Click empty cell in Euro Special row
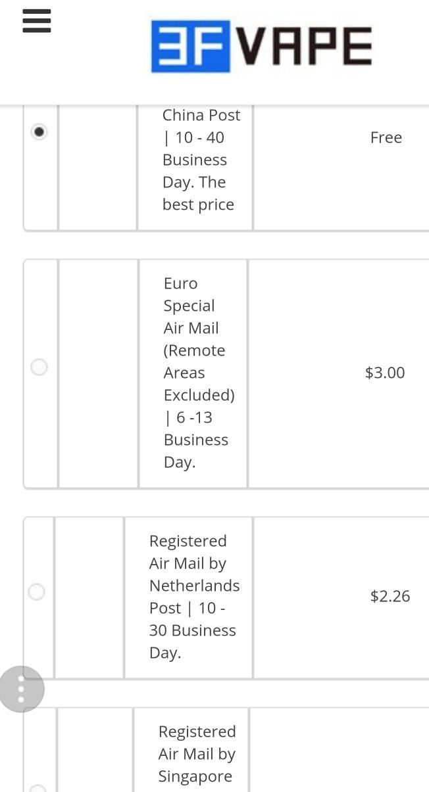 coord(98,373)
